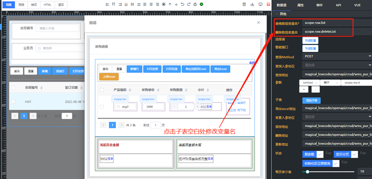The width and height of the screenshot is (372, 179).
Task: Open the 查询Method POST dropdown
Action: [337, 57]
